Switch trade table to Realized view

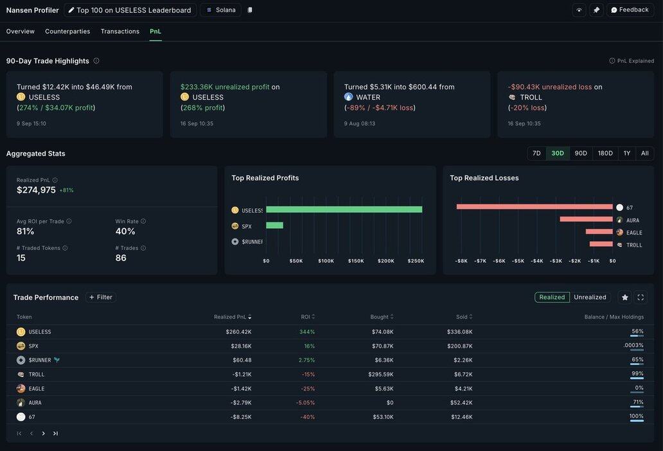point(552,297)
